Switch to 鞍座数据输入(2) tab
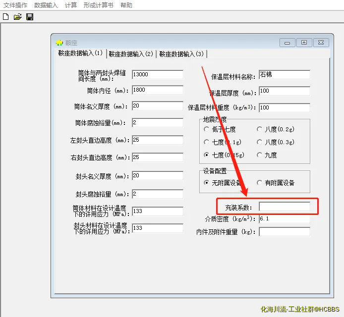This screenshot has width=344, height=317. click(131, 54)
